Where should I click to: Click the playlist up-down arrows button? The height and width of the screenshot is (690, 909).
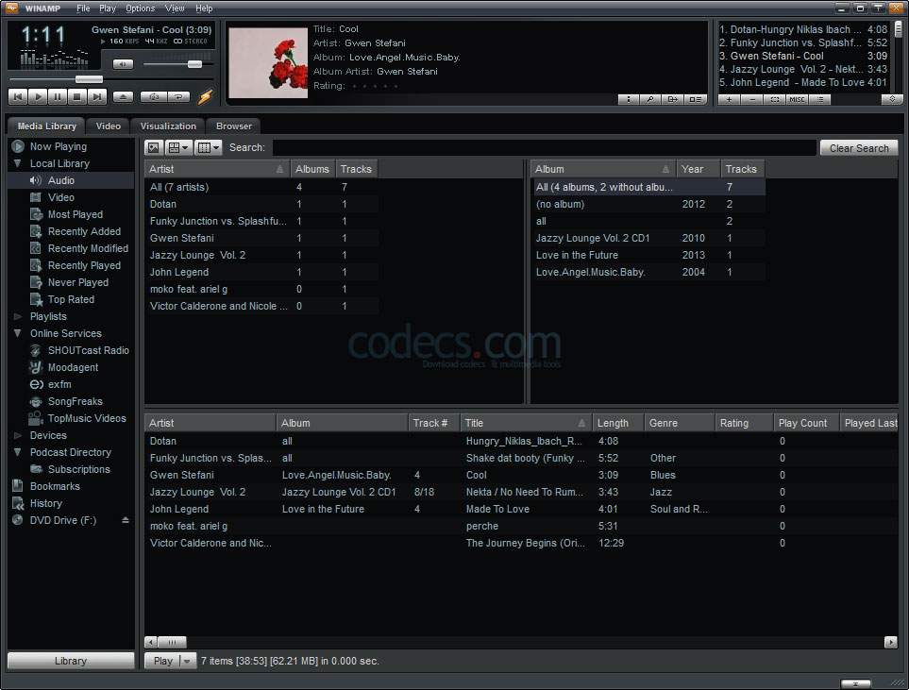pos(892,99)
